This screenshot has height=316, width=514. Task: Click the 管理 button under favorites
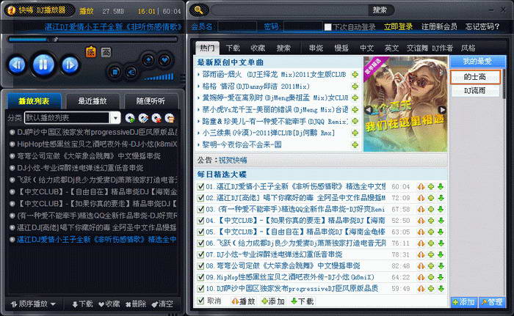point(492,302)
